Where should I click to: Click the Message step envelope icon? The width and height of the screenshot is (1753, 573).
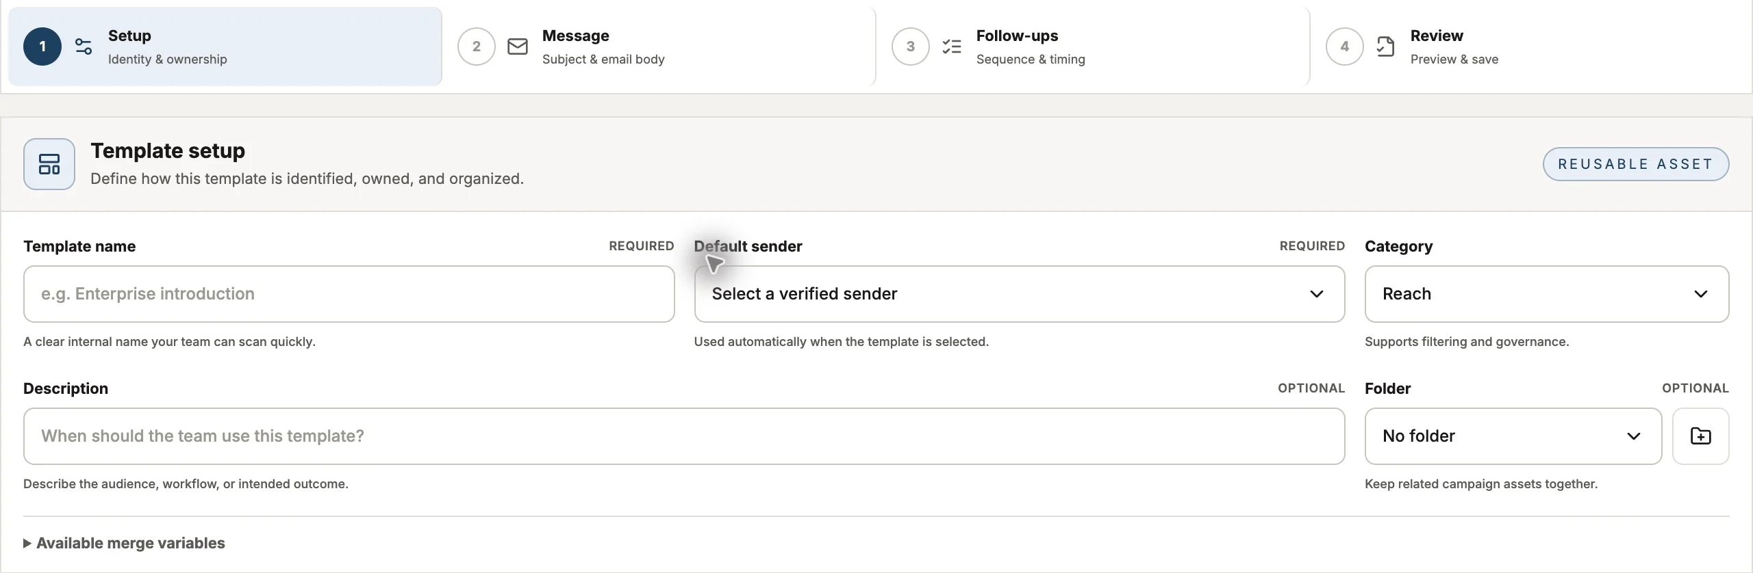pyautogui.click(x=518, y=46)
